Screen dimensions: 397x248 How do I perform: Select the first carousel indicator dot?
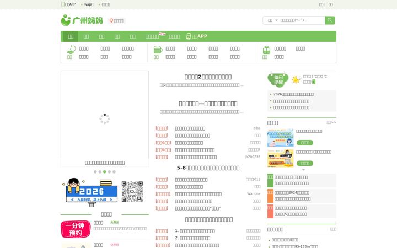95,172
